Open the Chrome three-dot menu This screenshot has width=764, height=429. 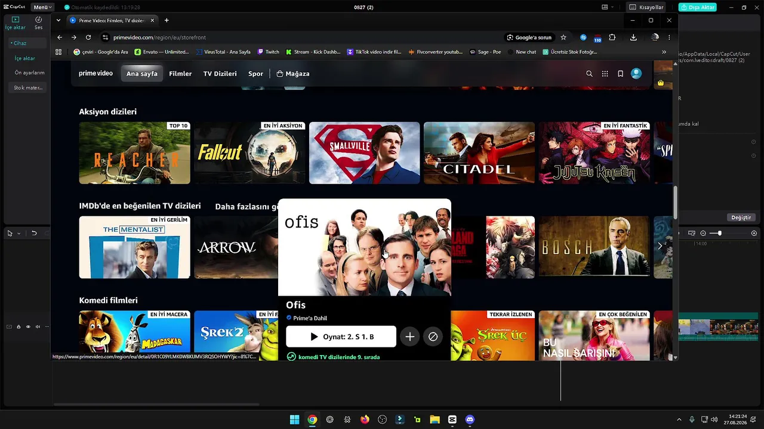pyautogui.click(x=669, y=37)
